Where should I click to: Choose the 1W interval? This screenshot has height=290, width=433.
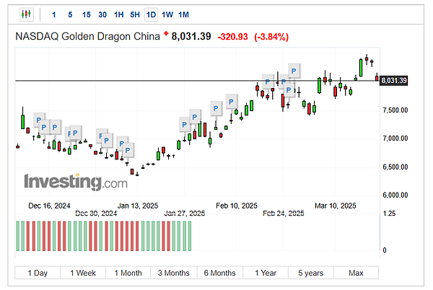pos(167,14)
